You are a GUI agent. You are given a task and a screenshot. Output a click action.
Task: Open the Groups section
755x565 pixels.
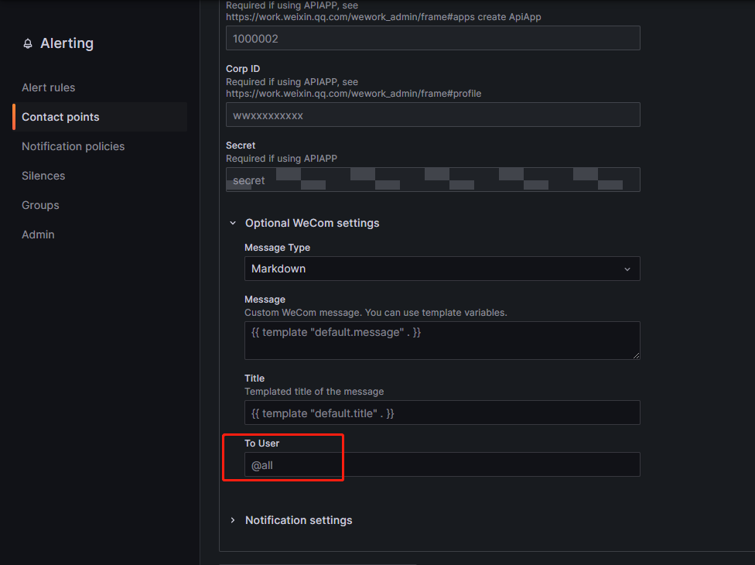coord(40,205)
